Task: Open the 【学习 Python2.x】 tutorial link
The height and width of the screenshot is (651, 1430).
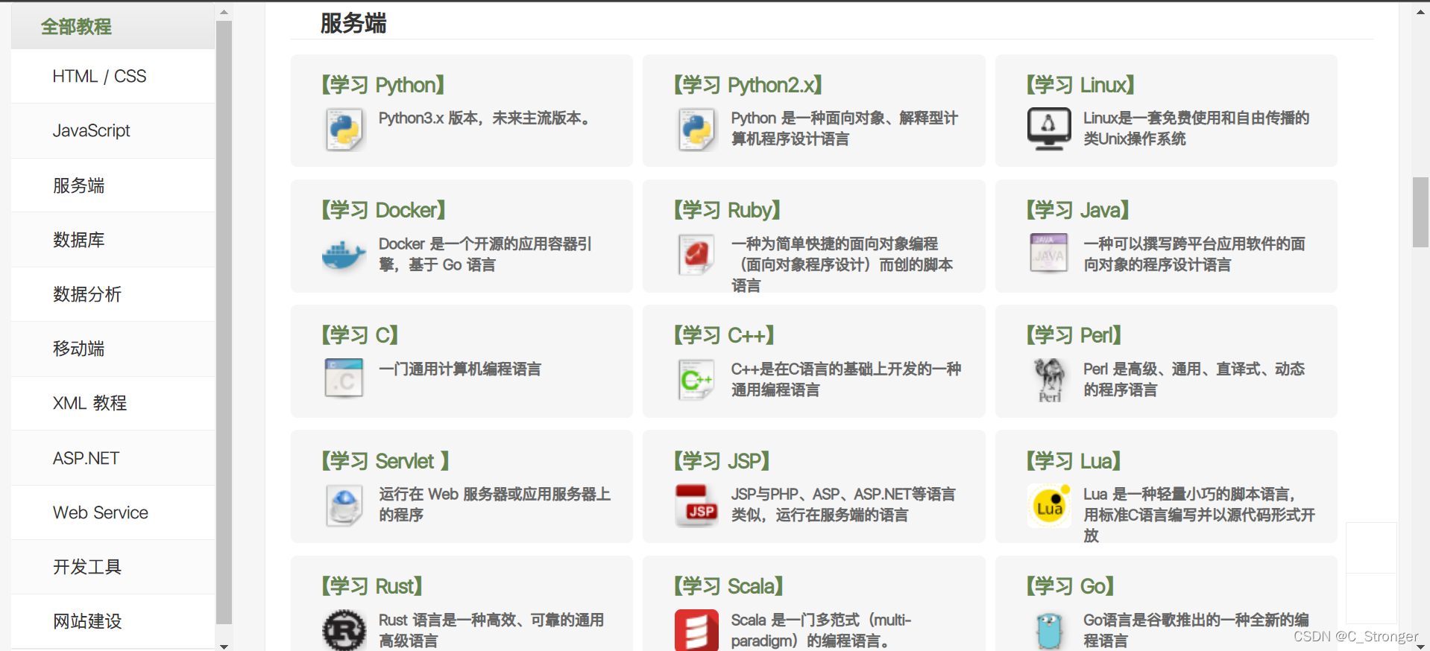Action: pos(748,85)
